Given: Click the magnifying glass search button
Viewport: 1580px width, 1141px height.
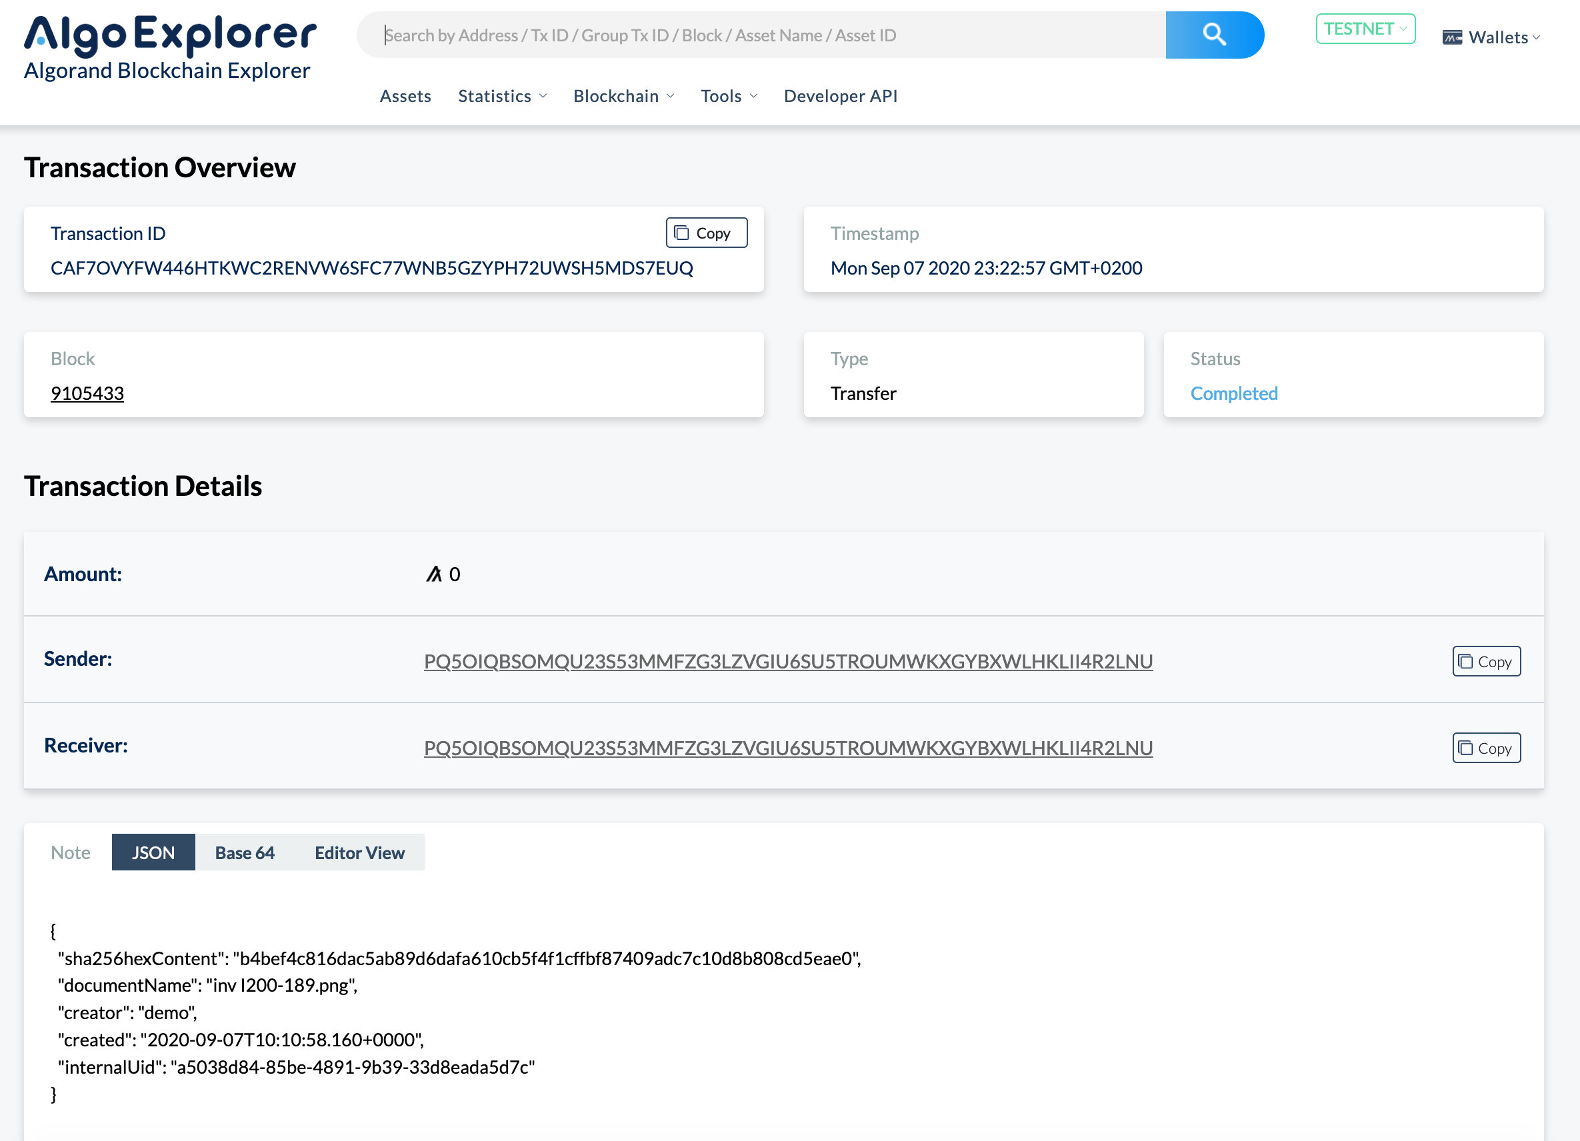Looking at the screenshot, I should tap(1213, 35).
